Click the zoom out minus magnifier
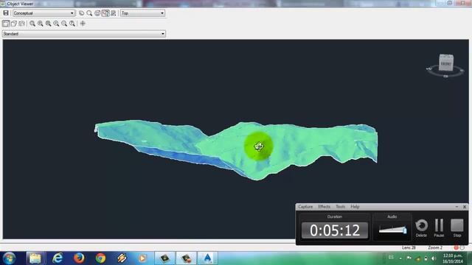Image resolution: width=472 pixels, height=265 pixels. 64,24
